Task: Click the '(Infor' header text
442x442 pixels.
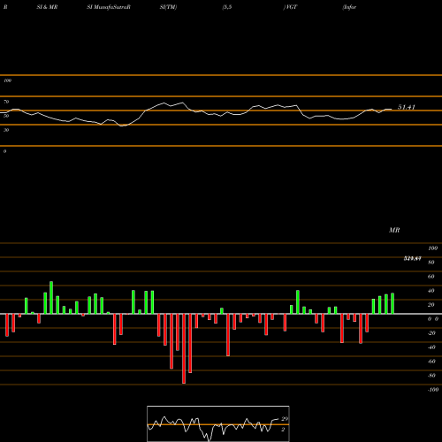Action: tap(349, 7)
